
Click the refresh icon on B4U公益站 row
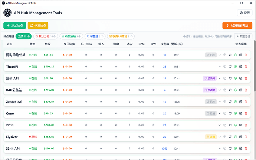tap(230, 90)
